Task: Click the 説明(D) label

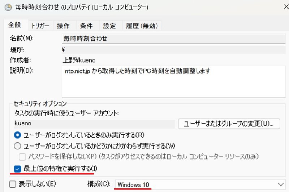Action: (x=21, y=70)
